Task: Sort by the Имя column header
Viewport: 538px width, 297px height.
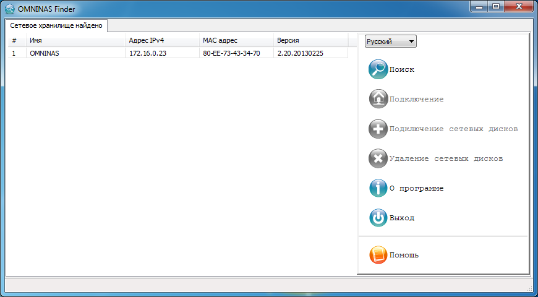Action: pos(76,40)
